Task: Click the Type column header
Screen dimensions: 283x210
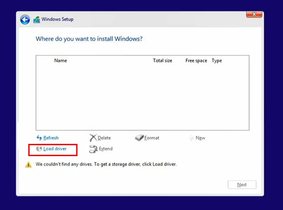Action: click(x=217, y=61)
